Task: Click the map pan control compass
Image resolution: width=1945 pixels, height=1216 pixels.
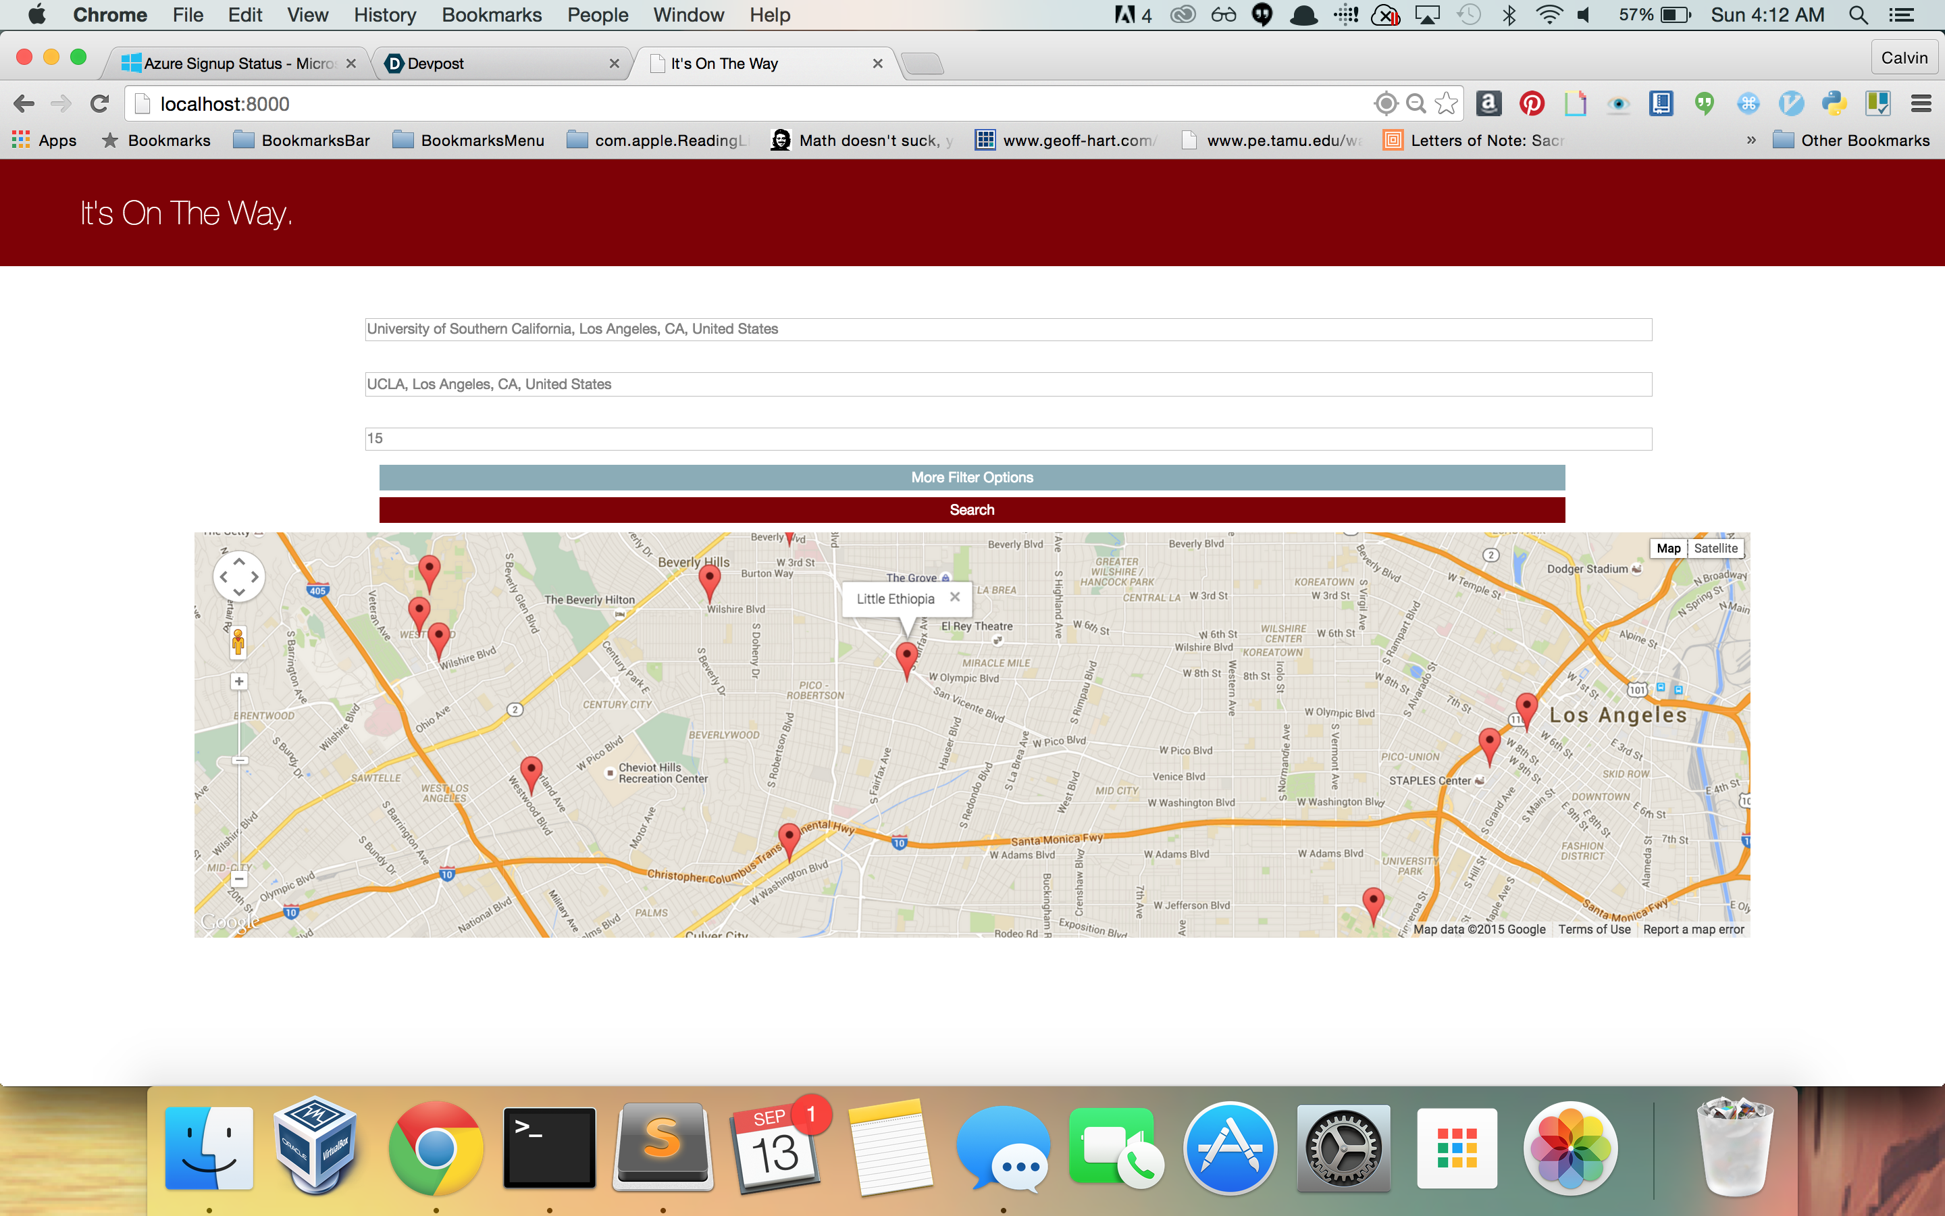Action: [238, 577]
